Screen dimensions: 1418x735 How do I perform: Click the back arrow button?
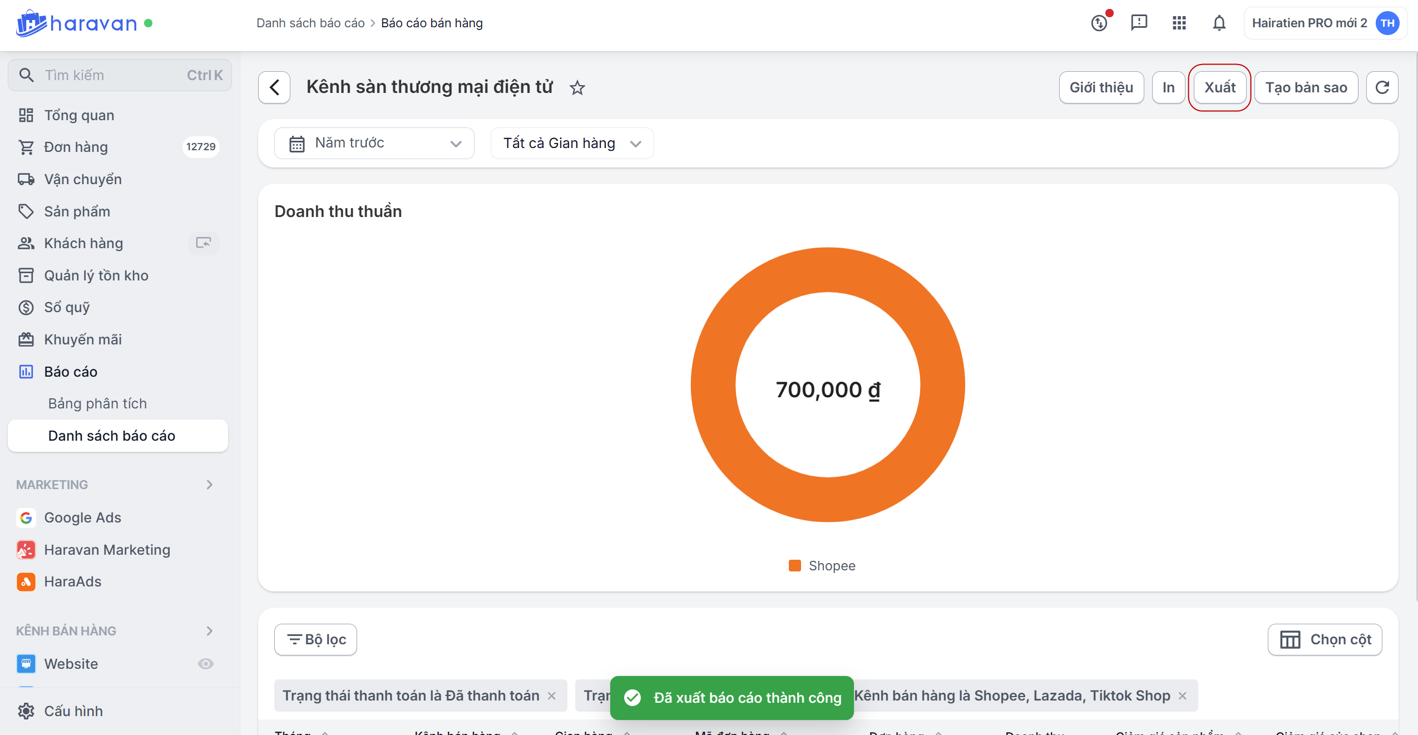pyautogui.click(x=274, y=87)
